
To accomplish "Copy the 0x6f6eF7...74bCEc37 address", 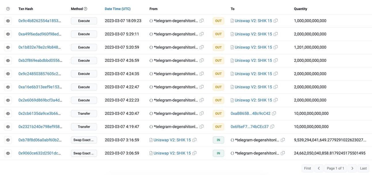I will 272,127.
